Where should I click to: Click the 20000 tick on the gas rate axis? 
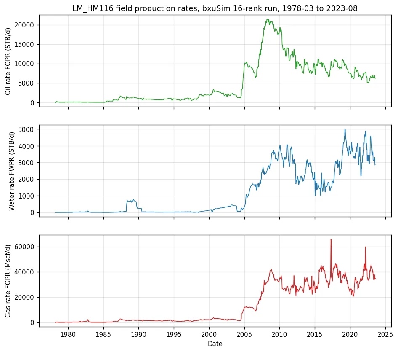(x=24, y=297)
